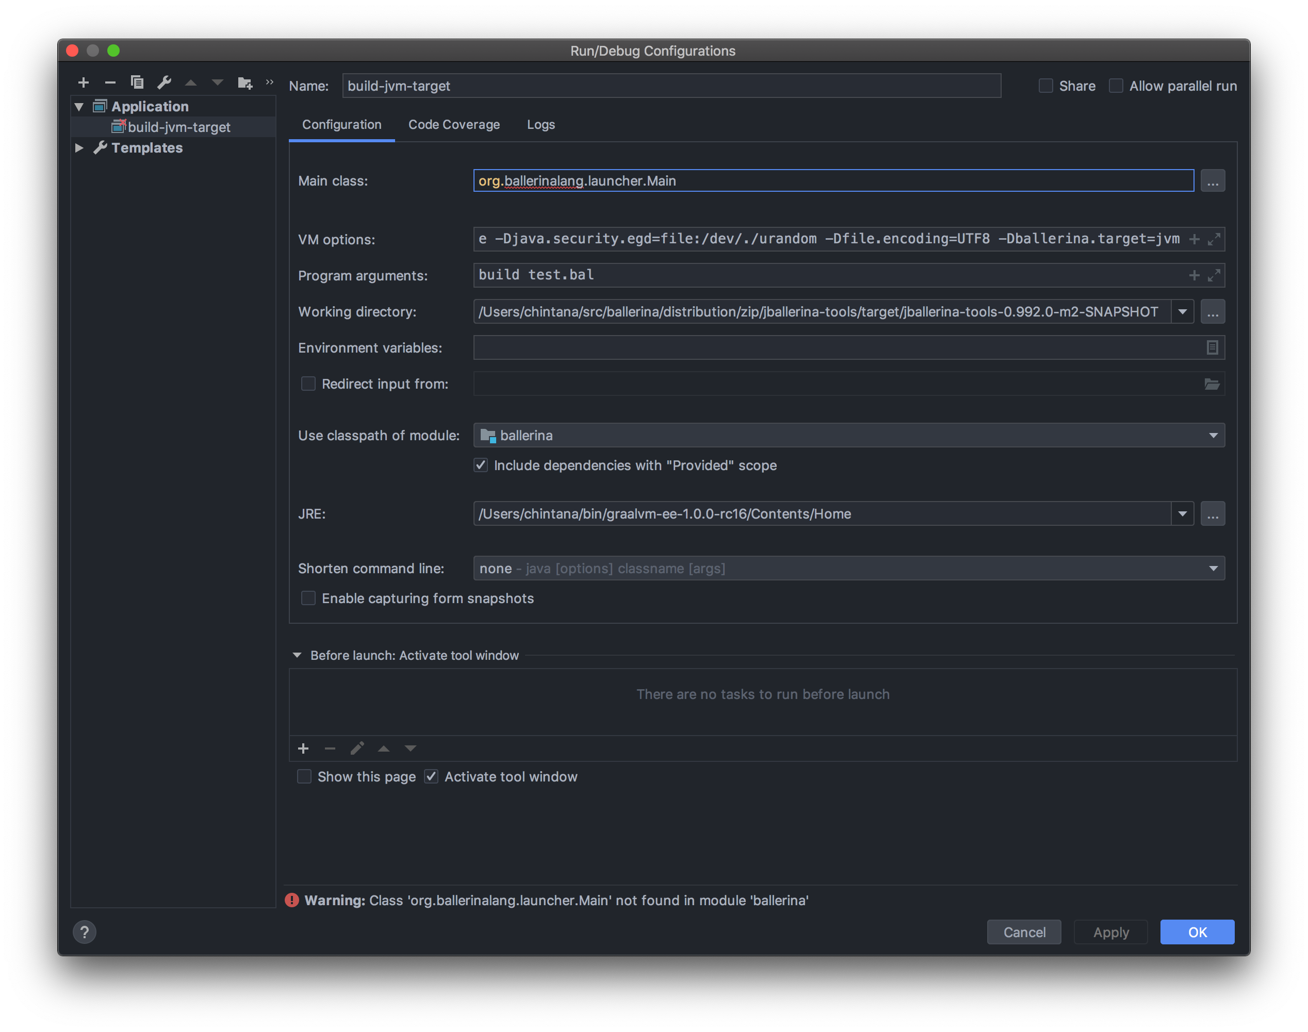Add before launch task with plus icon
Image resolution: width=1308 pixels, height=1032 pixels.
(x=303, y=748)
